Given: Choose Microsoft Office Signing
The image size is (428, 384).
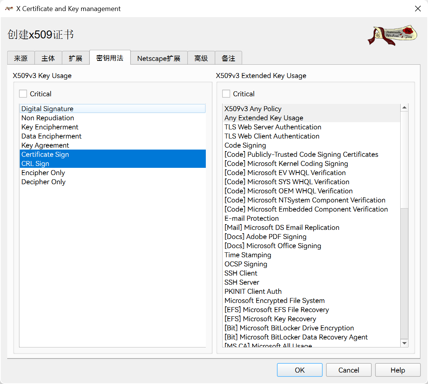Looking at the screenshot, I should [x=312, y=246].
